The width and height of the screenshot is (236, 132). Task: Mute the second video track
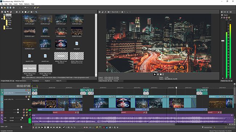click(x=26, y=97)
